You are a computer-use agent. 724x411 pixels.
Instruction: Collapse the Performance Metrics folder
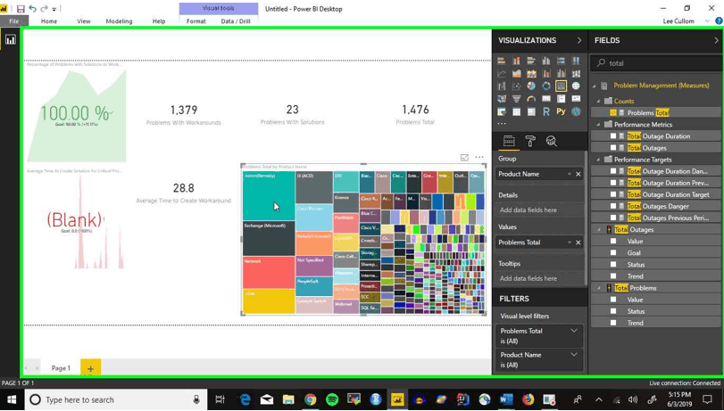[x=599, y=125]
